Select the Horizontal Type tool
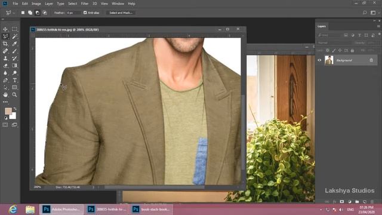The width and height of the screenshot is (382, 215). [14, 80]
